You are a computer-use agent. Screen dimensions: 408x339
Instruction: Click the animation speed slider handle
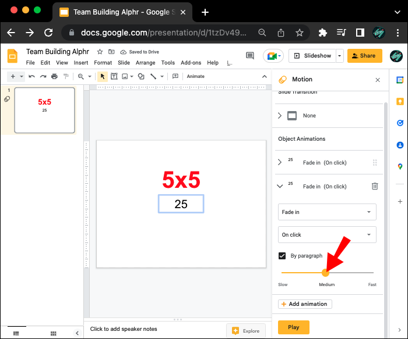325,273
